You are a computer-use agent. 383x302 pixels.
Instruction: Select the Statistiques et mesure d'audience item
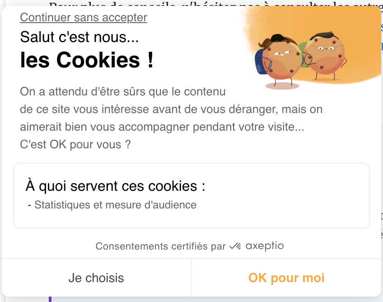(x=112, y=205)
